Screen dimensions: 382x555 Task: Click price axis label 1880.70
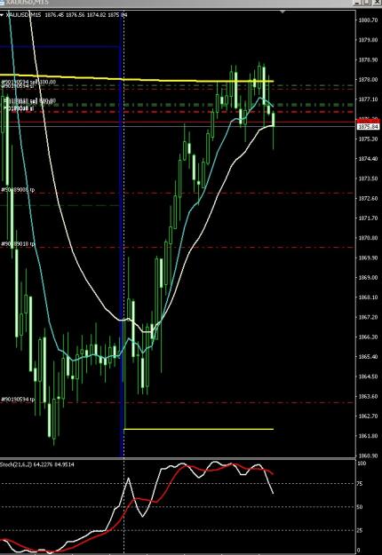[368, 20]
